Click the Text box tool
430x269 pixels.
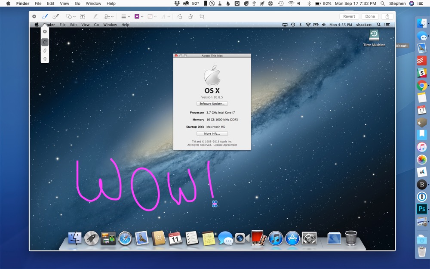[x=82, y=16]
